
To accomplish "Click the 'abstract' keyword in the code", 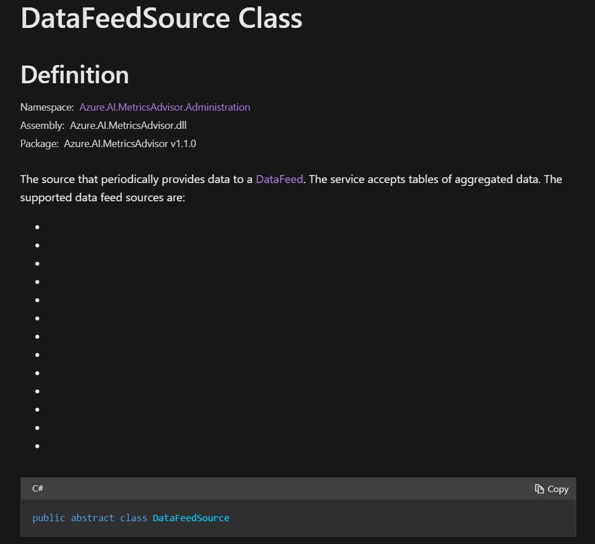I will [x=93, y=518].
